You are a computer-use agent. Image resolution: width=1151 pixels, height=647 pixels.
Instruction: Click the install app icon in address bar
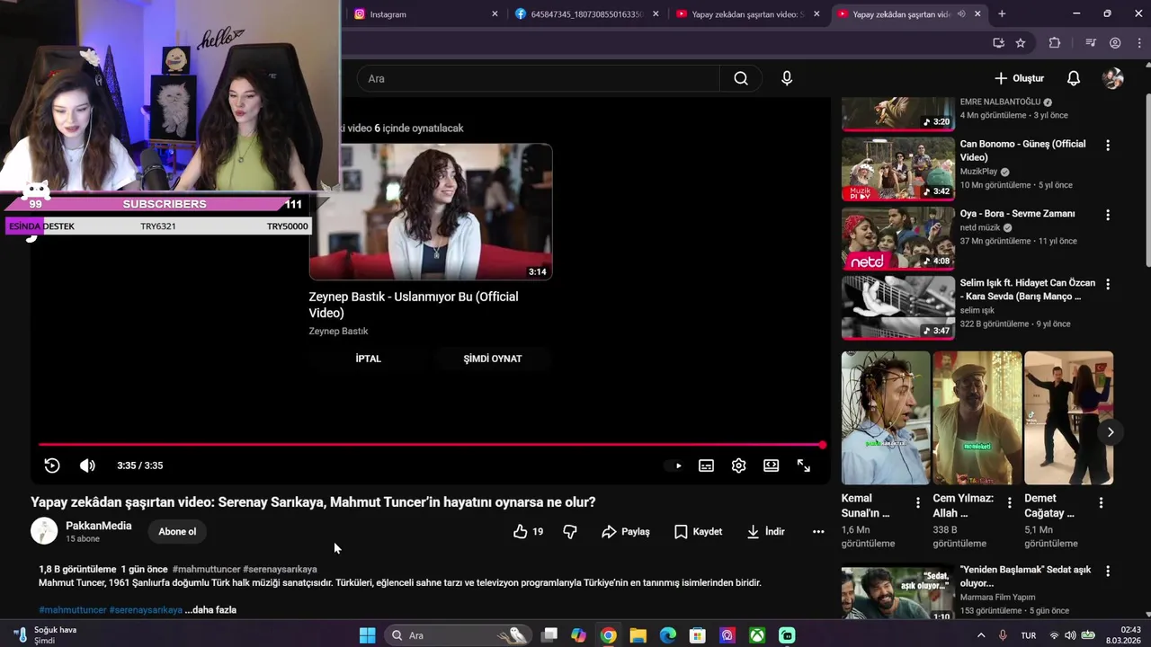pos(998,42)
